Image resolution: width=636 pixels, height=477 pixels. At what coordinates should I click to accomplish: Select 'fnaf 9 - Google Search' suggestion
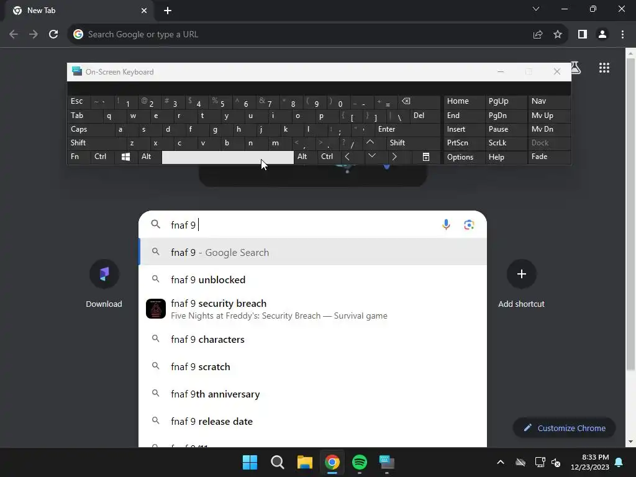(x=313, y=252)
